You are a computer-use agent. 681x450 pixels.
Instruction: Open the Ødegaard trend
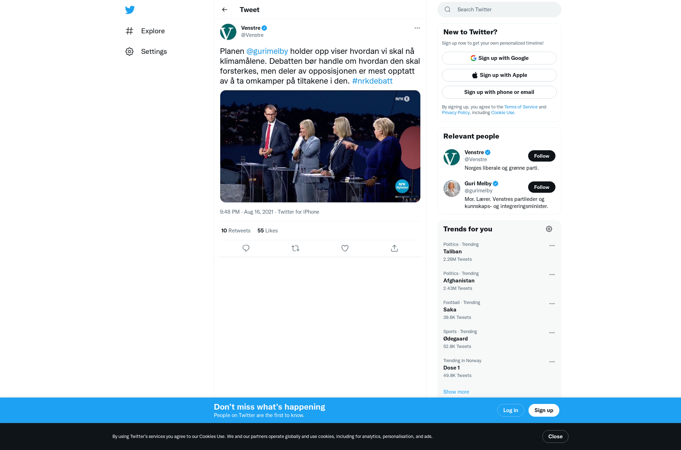coord(499,339)
